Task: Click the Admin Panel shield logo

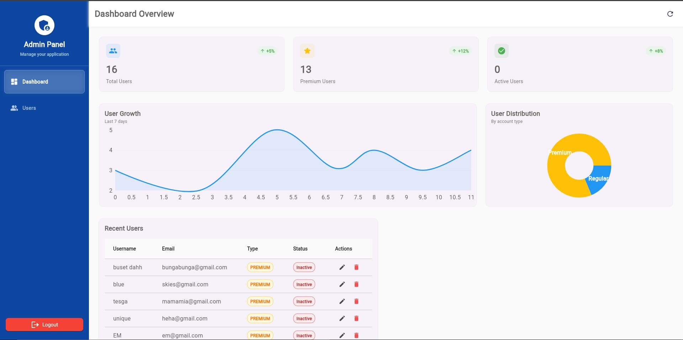Action: (44, 25)
